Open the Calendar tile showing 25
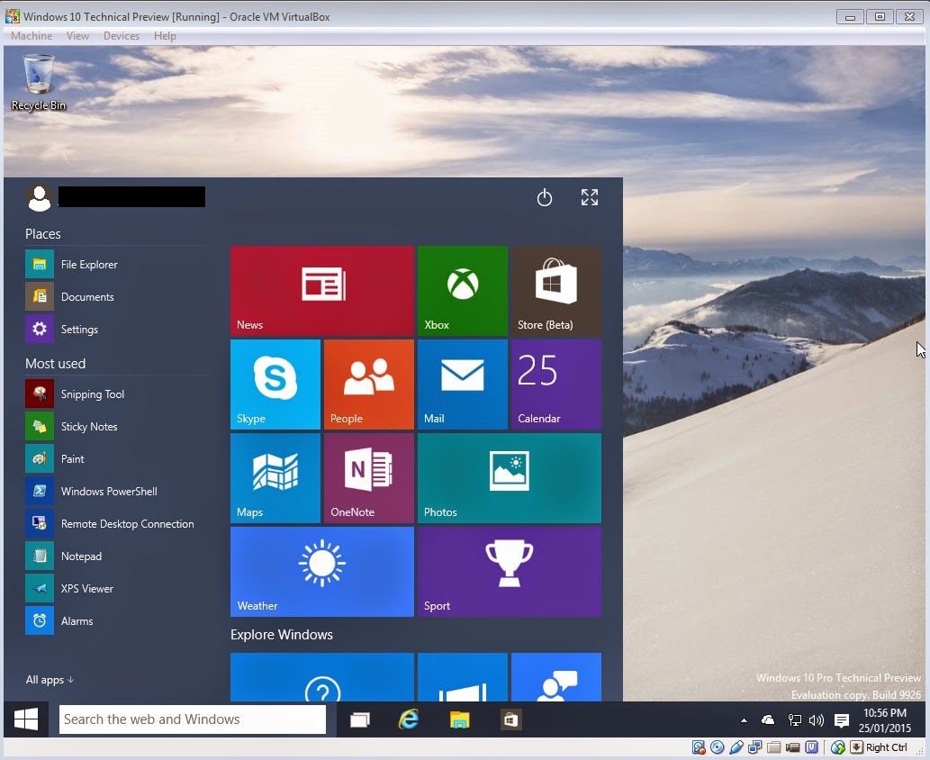 click(x=556, y=385)
